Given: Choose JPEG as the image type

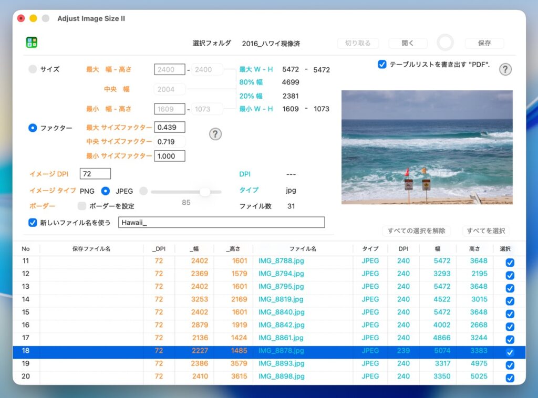Looking at the screenshot, I should tap(106, 191).
